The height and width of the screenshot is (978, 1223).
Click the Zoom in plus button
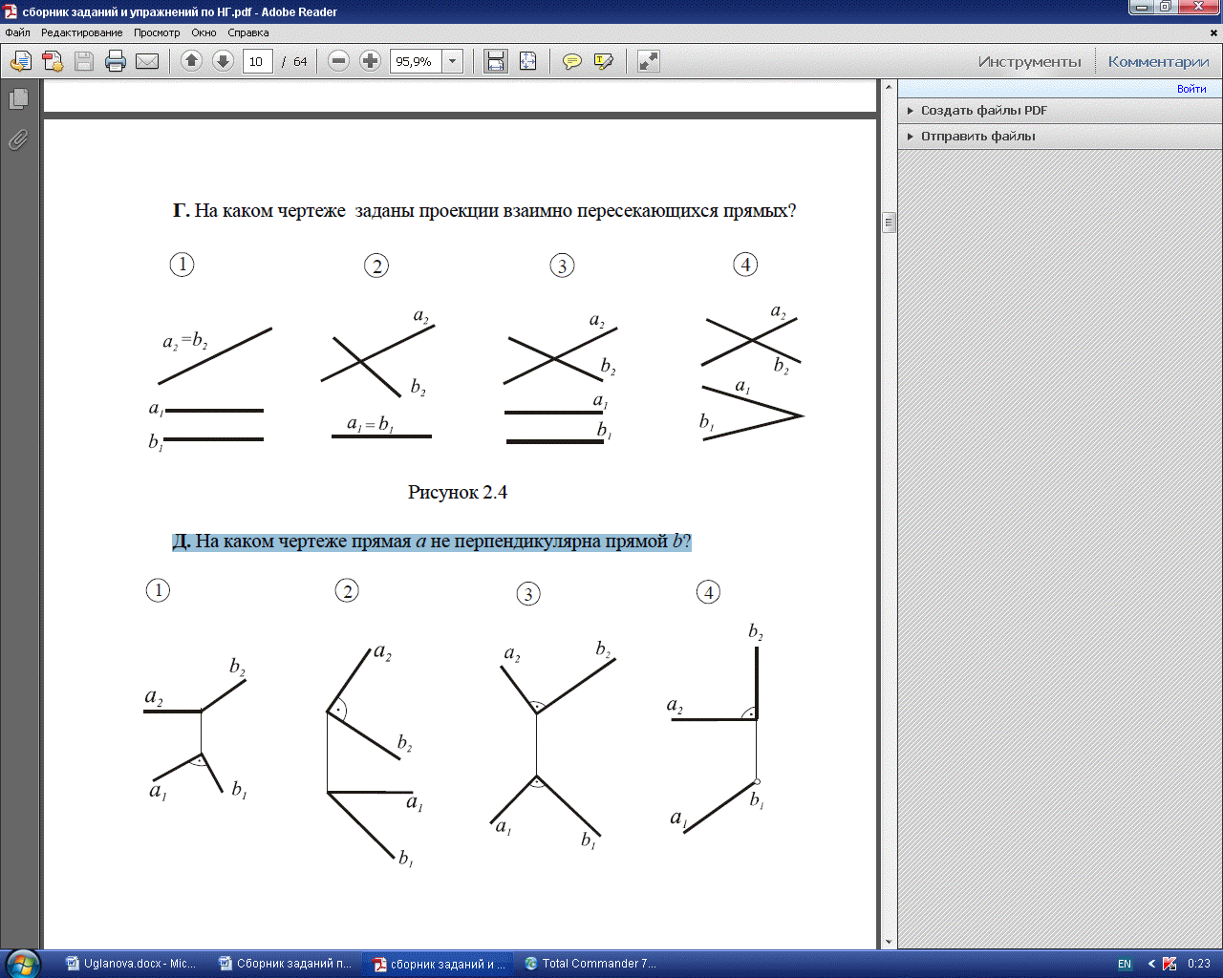pyautogui.click(x=370, y=61)
